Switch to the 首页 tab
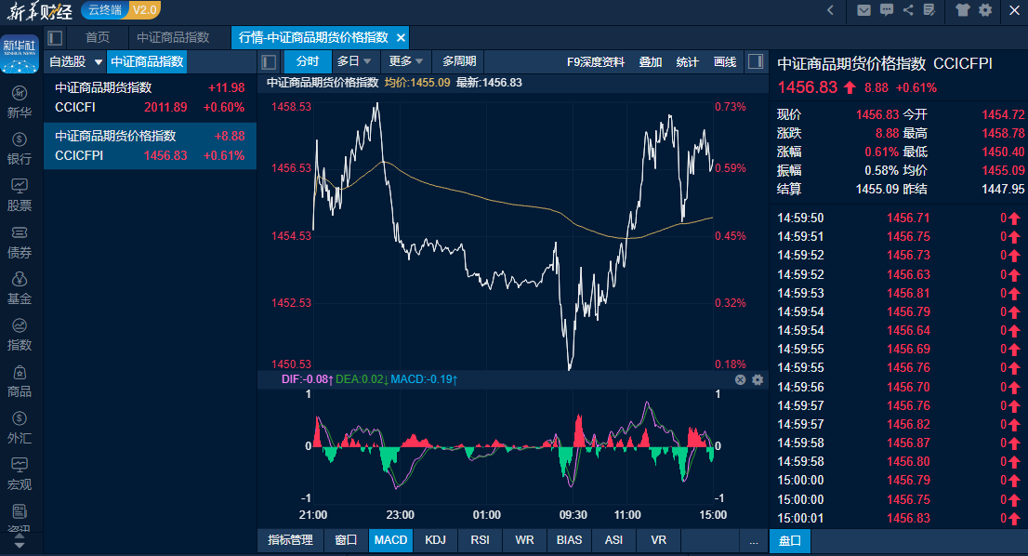This screenshot has height=556, width=1028. coord(98,37)
